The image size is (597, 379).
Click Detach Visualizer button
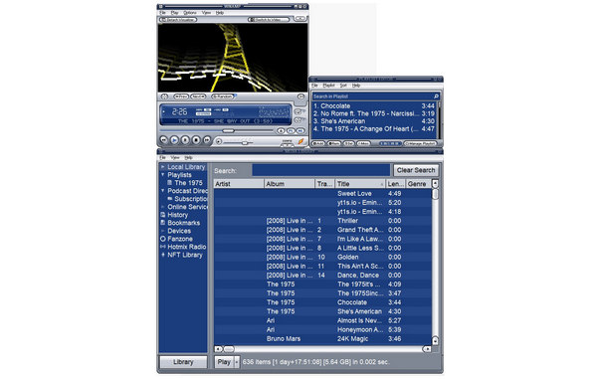178,20
